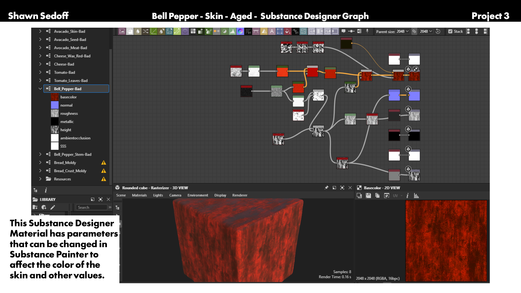Image resolution: width=521 pixels, height=293 pixels.
Task: Add a comment with speech bubble icon
Action: pos(343,31)
